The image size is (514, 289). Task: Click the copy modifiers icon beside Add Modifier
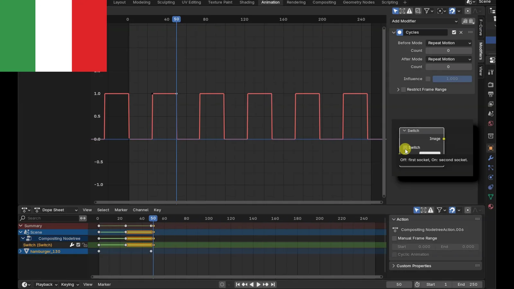pyautogui.click(x=465, y=21)
